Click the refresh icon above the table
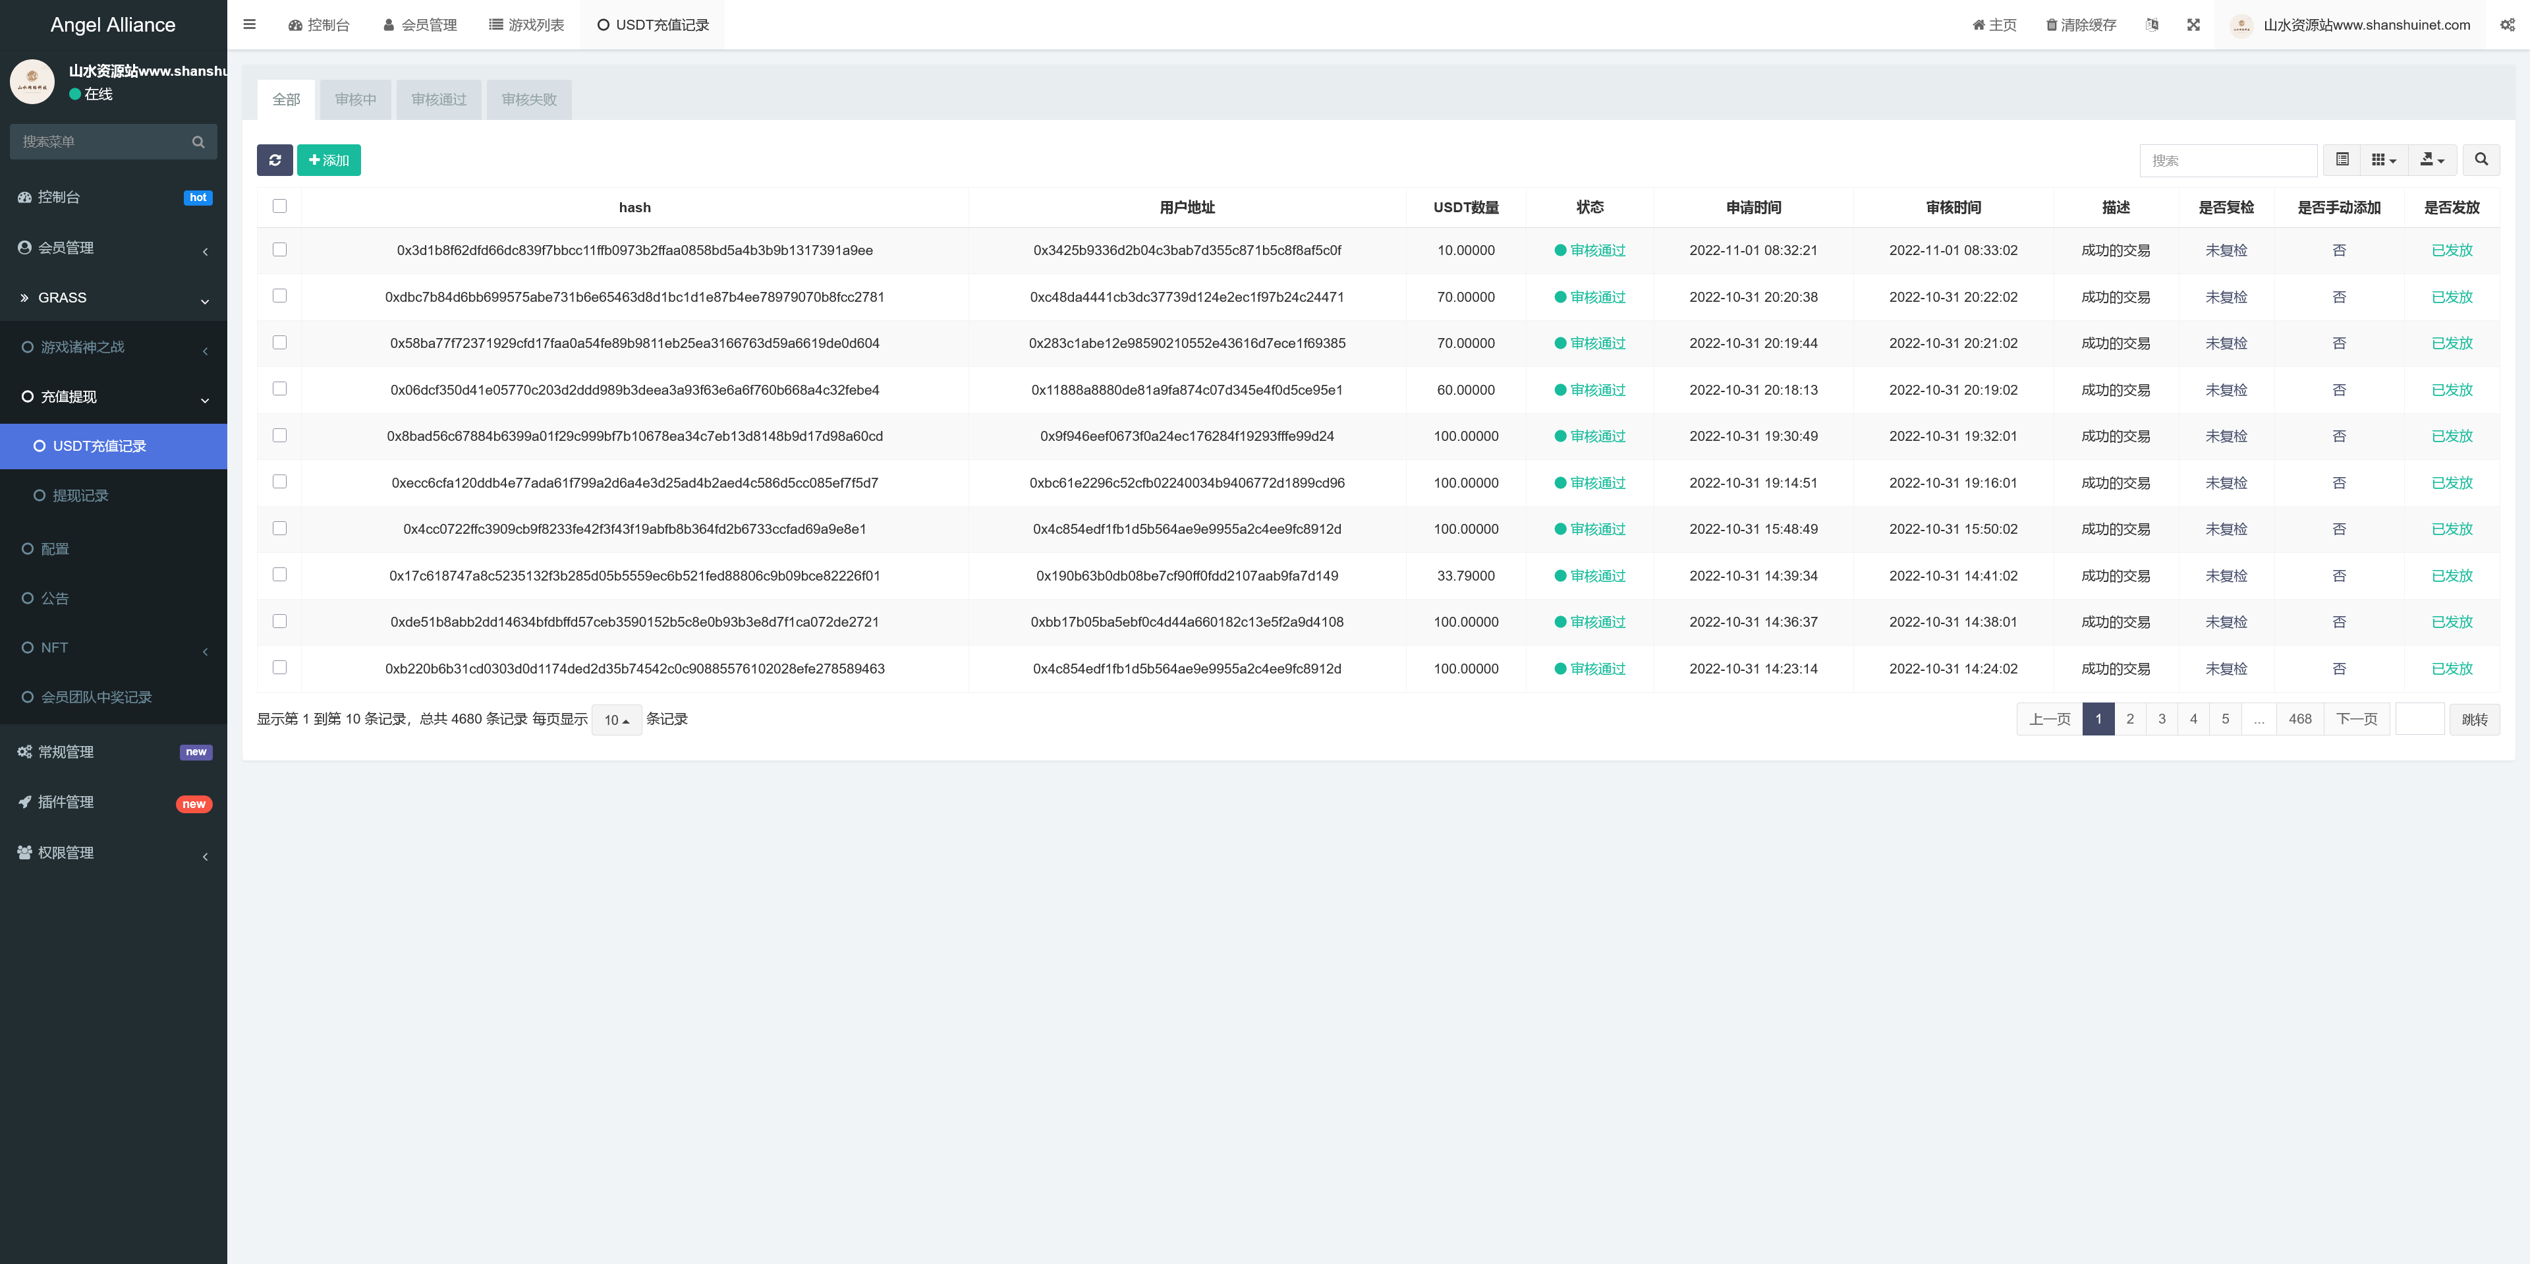2530x1264 pixels. (x=276, y=160)
